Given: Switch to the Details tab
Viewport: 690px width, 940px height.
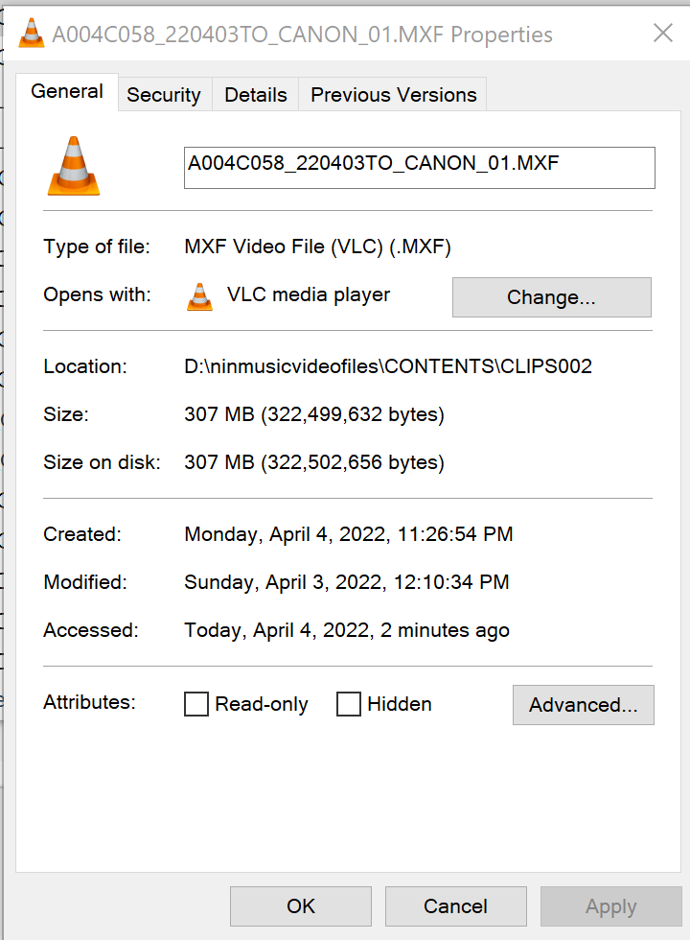Looking at the screenshot, I should coord(254,94).
